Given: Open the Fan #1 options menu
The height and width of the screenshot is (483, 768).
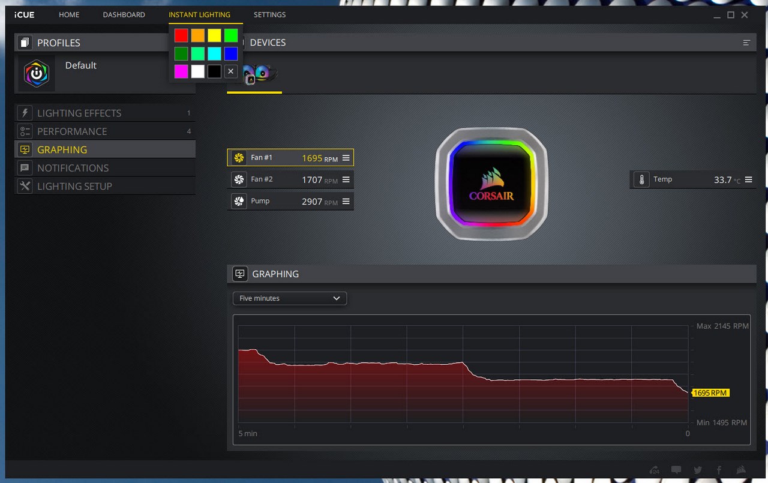Looking at the screenshot, I should click(346, 158).
